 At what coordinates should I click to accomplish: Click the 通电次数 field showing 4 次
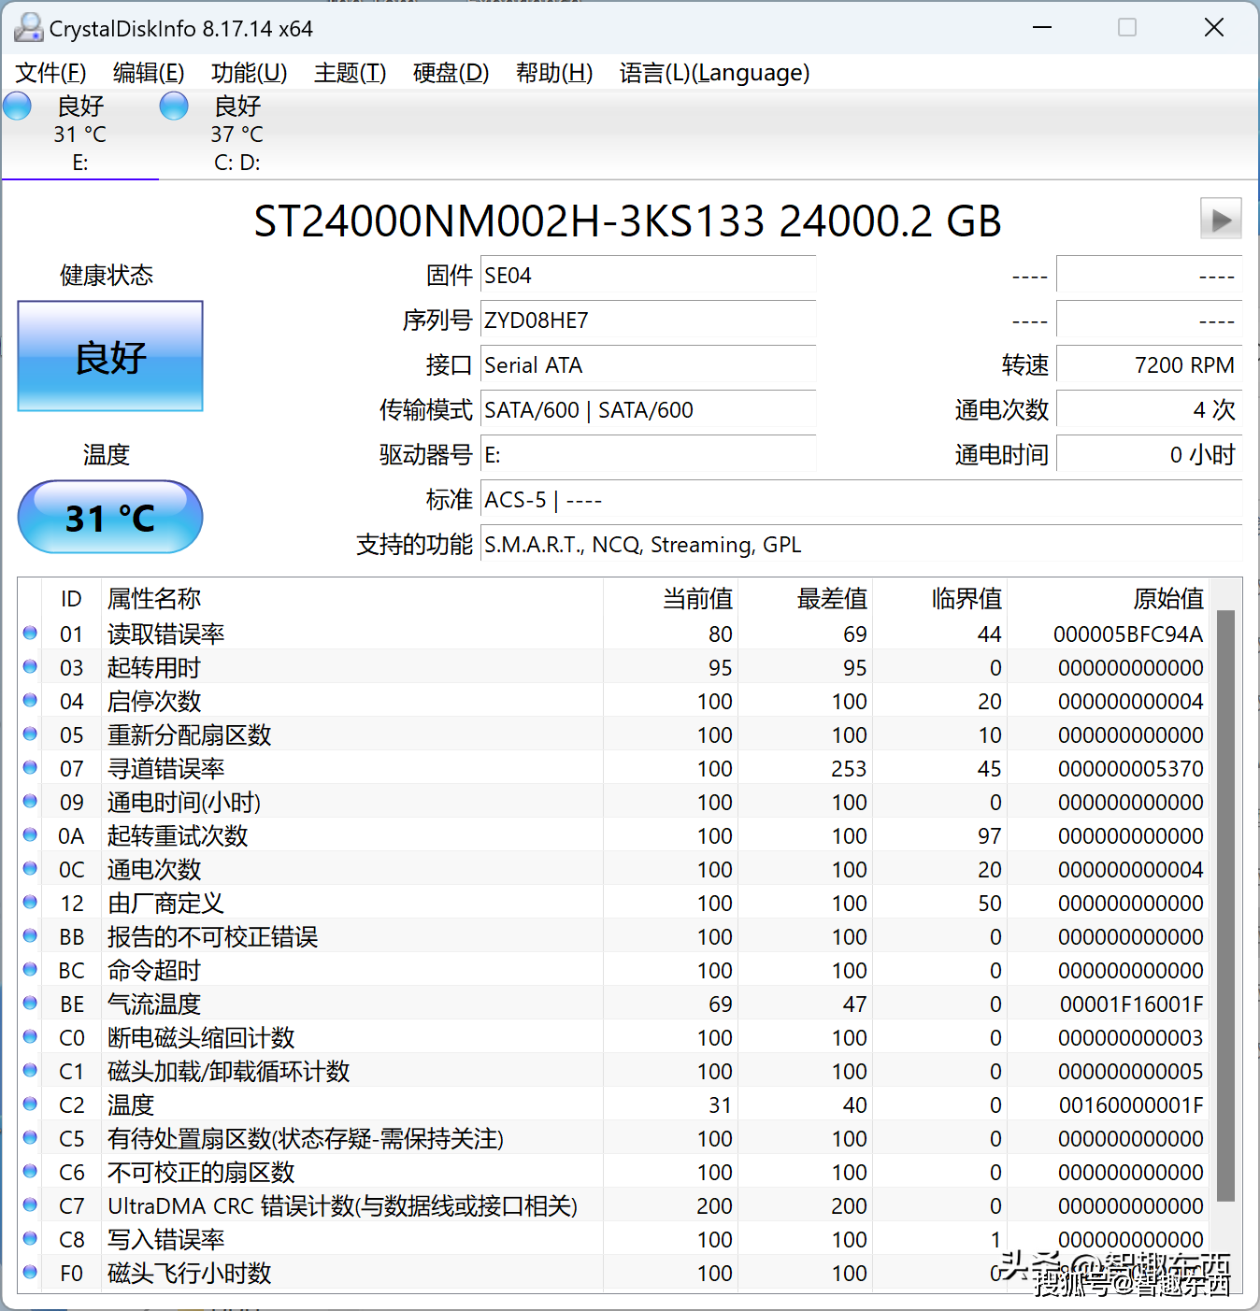[1149, 410]
